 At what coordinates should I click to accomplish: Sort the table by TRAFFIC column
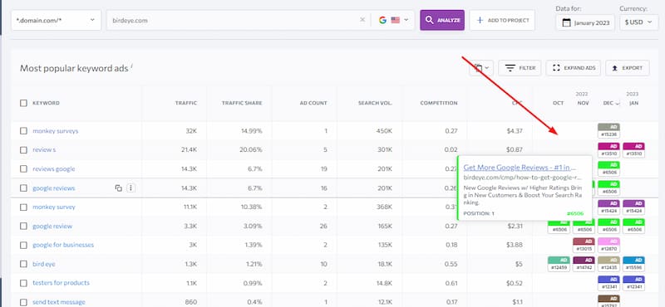click(186, 103)
